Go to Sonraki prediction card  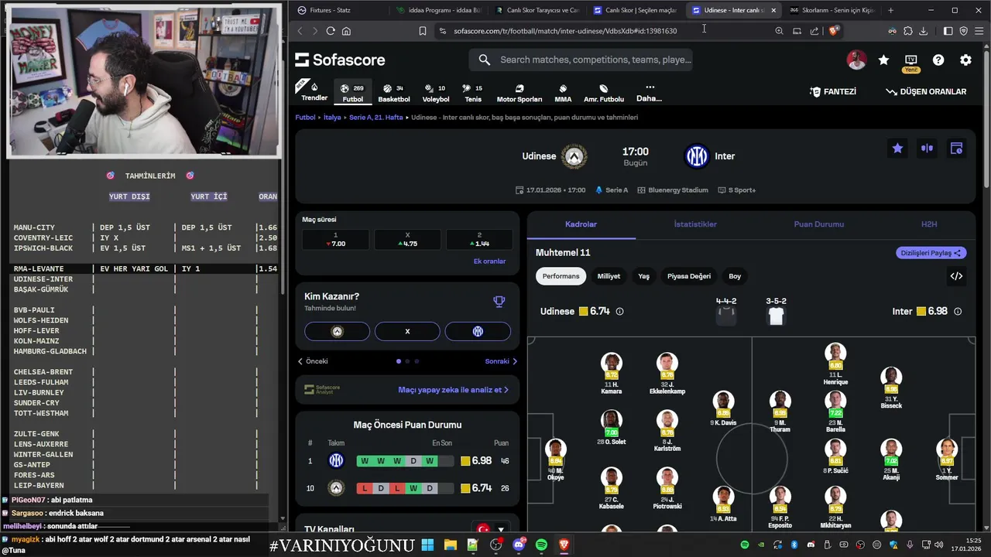tap(501, 361)
